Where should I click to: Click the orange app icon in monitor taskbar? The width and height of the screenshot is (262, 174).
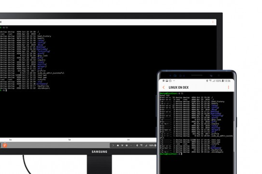click(5, 145)
